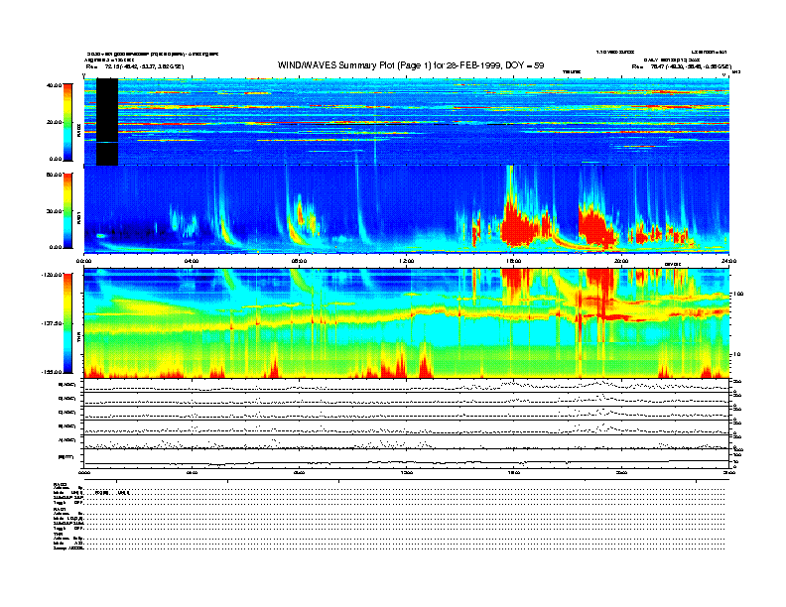
Task: Click the 100 label on TNR right axis
Action: (738, 294)
